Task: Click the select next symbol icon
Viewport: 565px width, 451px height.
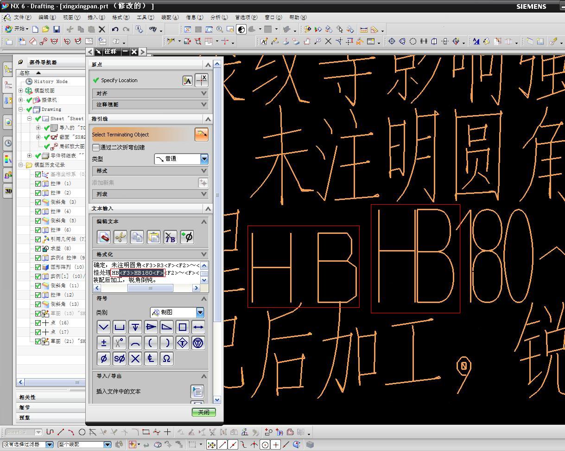Action: coord(187,237)
